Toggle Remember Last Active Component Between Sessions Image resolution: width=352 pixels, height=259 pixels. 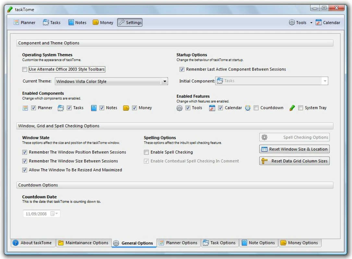[182, 70]
